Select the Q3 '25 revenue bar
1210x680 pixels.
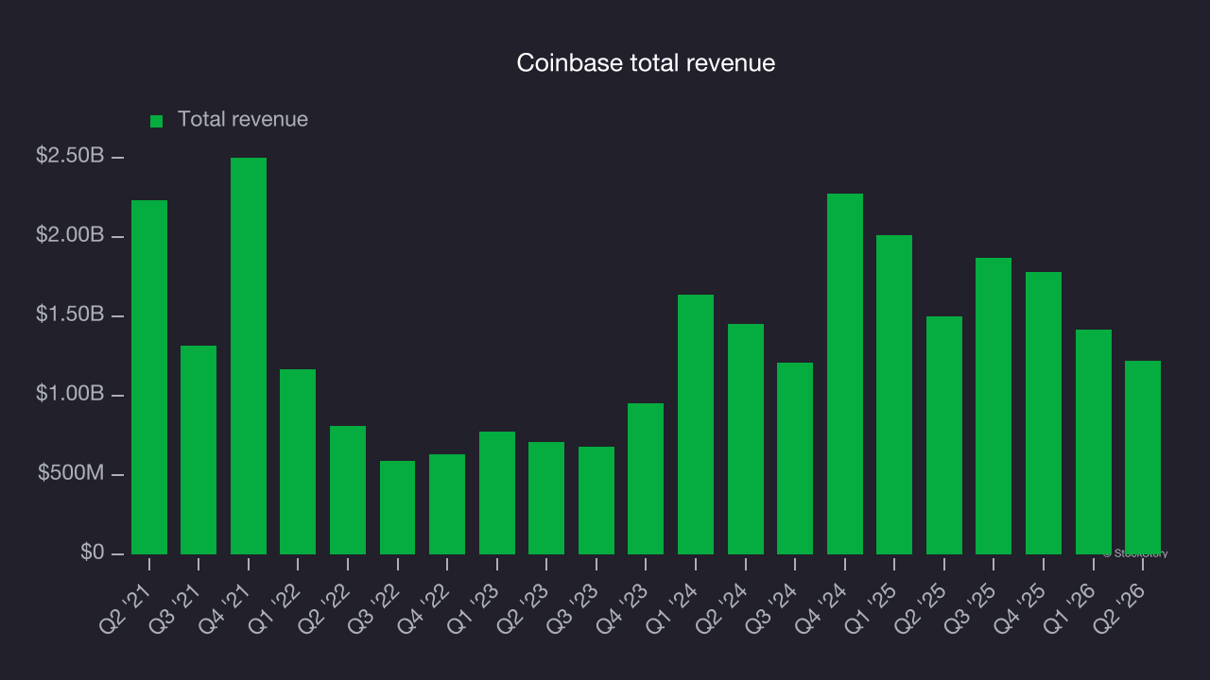[x=994, y=406]
